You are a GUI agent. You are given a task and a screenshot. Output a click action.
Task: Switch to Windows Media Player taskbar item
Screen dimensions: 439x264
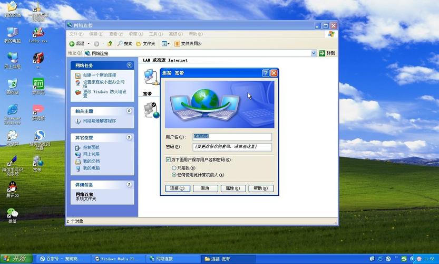point(118,259)
